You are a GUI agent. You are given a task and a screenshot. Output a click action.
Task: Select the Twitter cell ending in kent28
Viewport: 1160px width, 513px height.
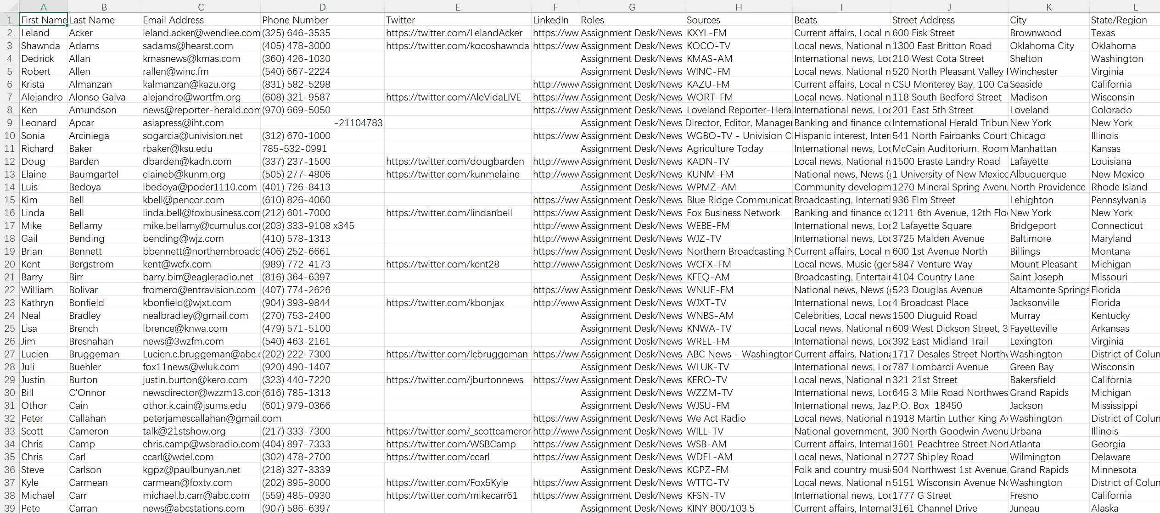click(x=458, y=264)
